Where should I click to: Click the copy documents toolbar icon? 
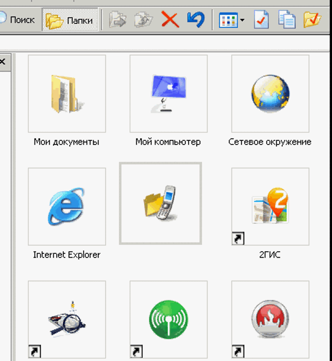[x=287, y=19]
